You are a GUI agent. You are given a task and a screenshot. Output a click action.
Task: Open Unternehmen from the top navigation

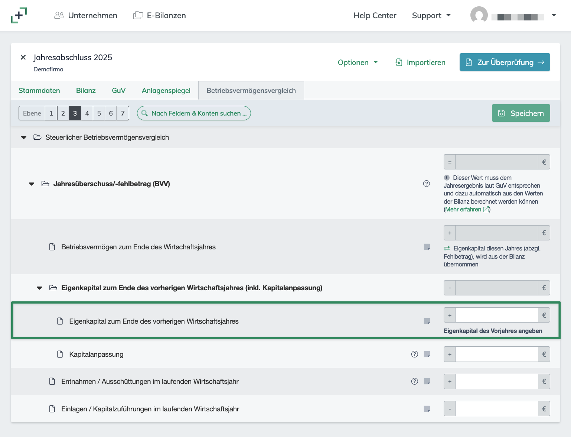pyautogui.click(x=86, y=16)
